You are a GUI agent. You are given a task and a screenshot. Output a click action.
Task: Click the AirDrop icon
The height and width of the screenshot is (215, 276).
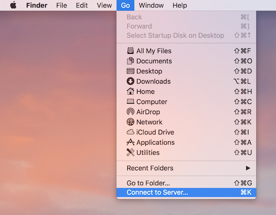click(130, 112)
